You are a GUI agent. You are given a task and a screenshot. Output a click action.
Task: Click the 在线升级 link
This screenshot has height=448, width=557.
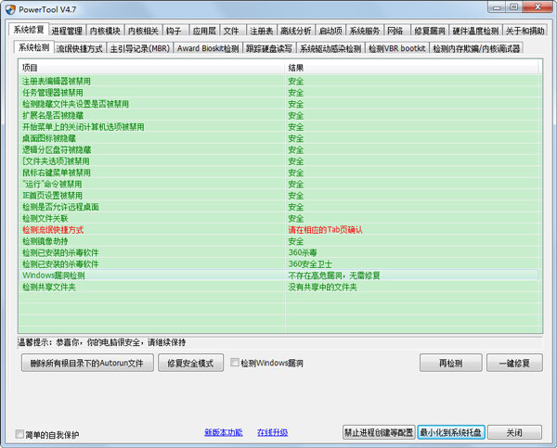pos(272,433)
